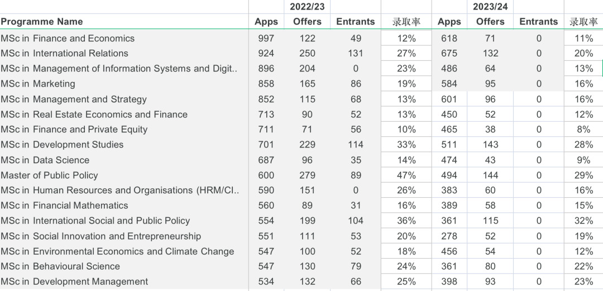Click MSc in Financial Mathematics row label
This screenshot has height=291, width=603.
(64, 206)
